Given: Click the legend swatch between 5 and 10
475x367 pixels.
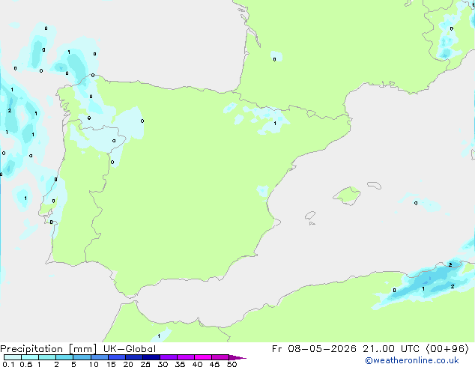Looking at the screenshot, I should coord(82,357).
